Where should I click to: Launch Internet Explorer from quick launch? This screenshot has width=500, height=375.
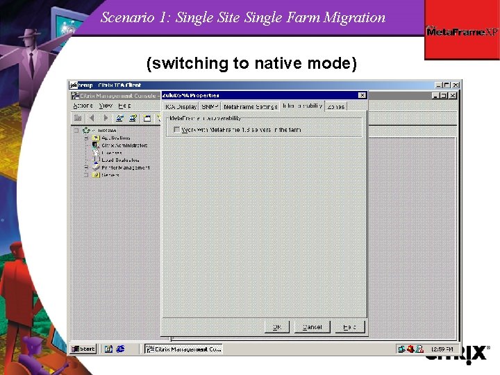pos(120,349)
